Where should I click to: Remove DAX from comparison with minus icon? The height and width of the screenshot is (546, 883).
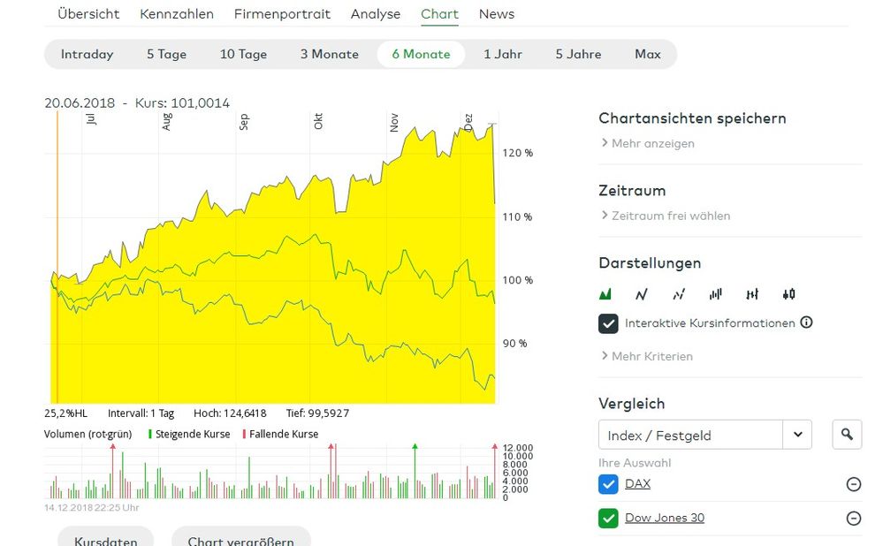pyautogui.click(x=853, y=484)
